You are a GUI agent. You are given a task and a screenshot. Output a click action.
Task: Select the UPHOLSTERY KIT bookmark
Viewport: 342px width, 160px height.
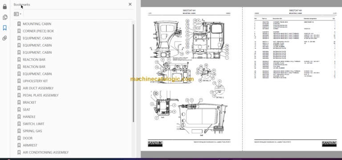click(x=35, y=81)
